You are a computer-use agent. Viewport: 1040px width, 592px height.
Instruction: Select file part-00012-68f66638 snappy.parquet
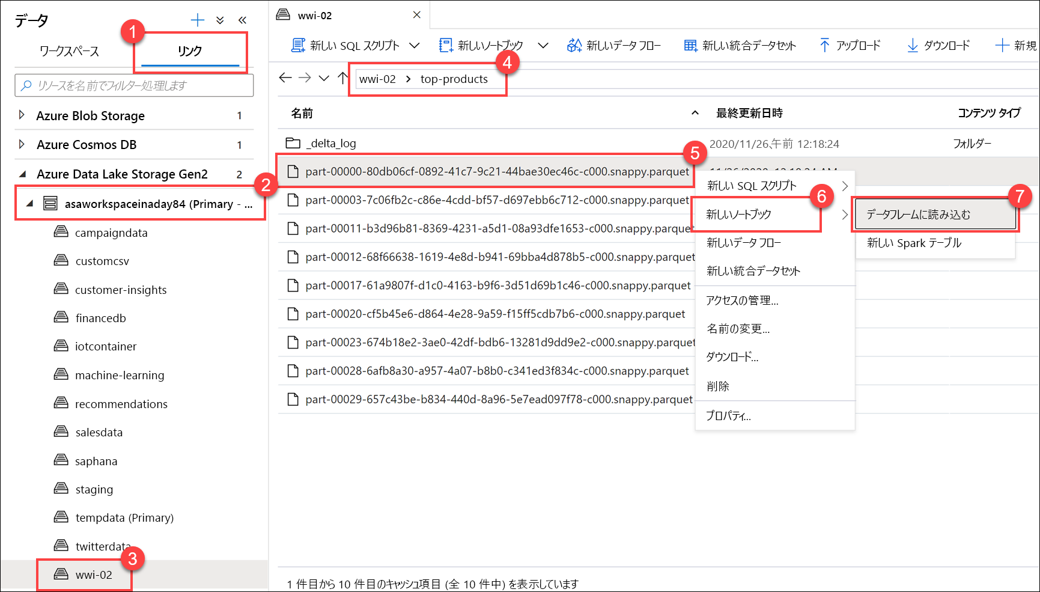tap(500, 257)
